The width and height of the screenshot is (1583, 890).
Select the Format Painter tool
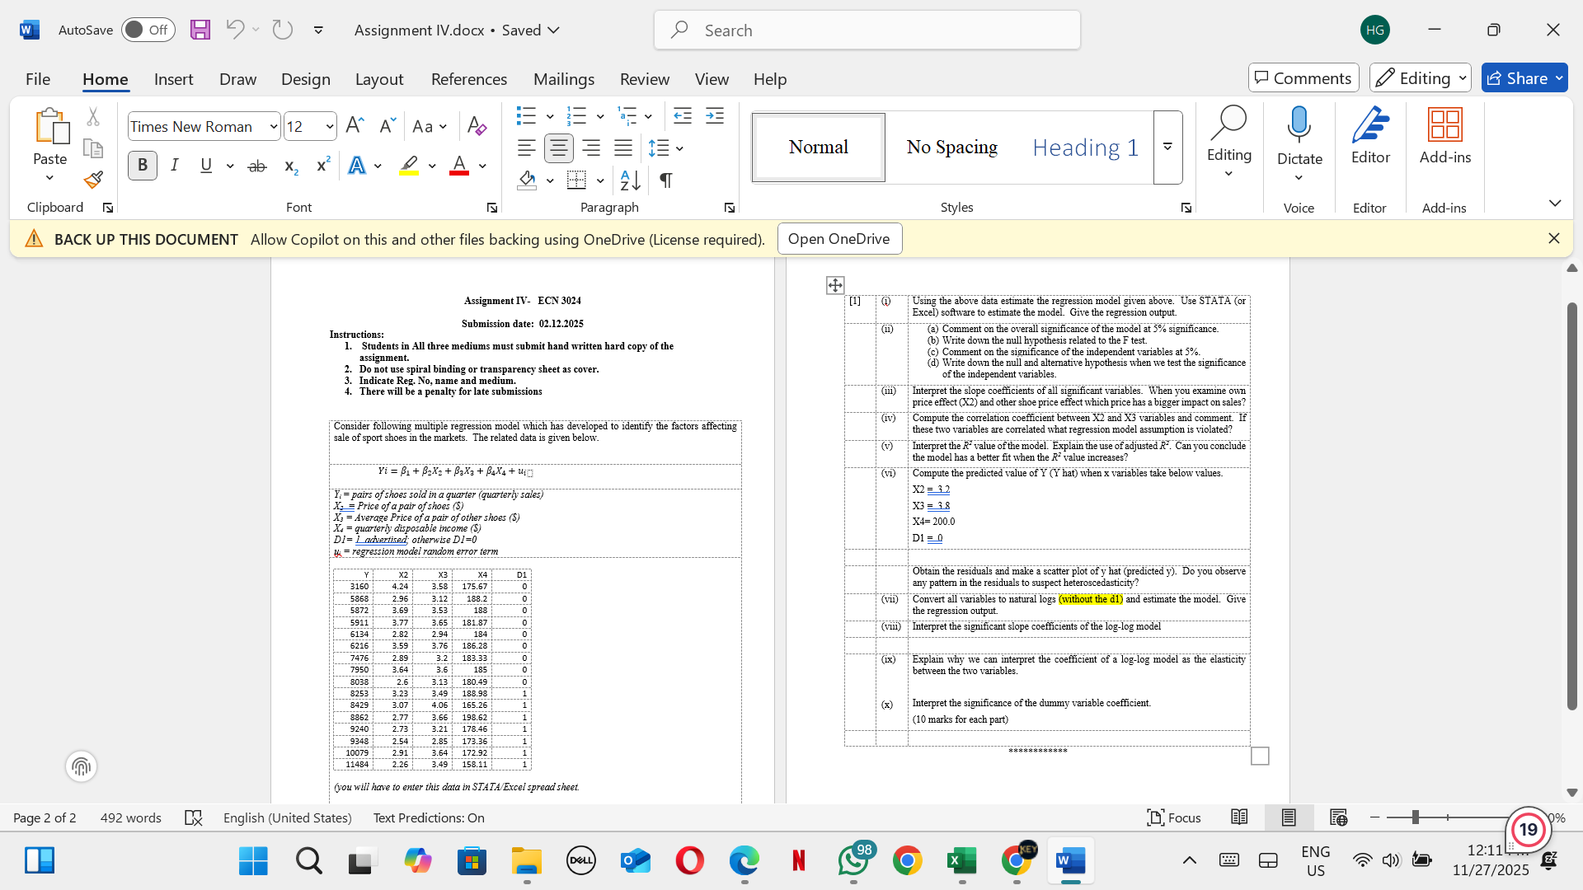[x=92, y=179]
